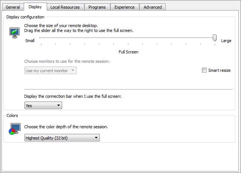Switch to the General tab
The width and height of the screenshot is (241, 173).
[13, 7]
